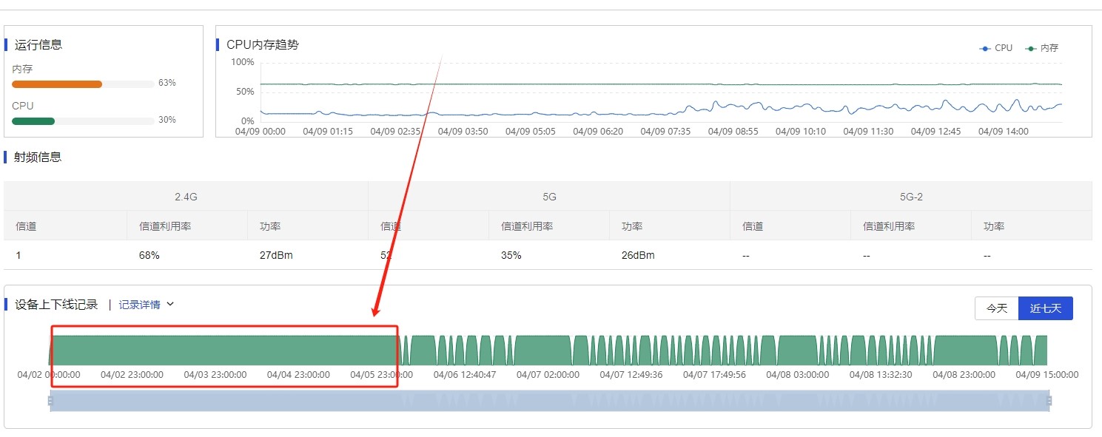Click the 68% channel utilization cell

point(149,256)
